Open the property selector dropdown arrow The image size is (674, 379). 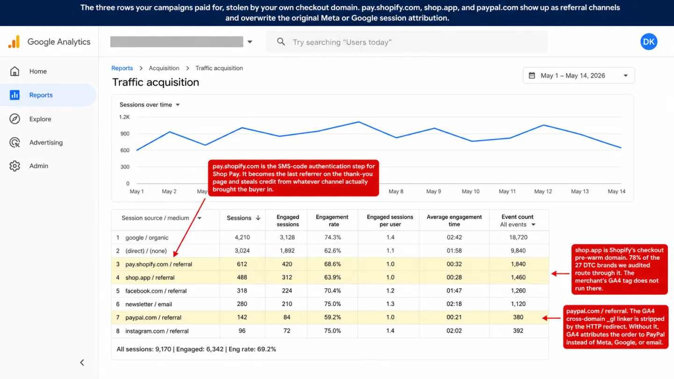(x=250, y=42)
